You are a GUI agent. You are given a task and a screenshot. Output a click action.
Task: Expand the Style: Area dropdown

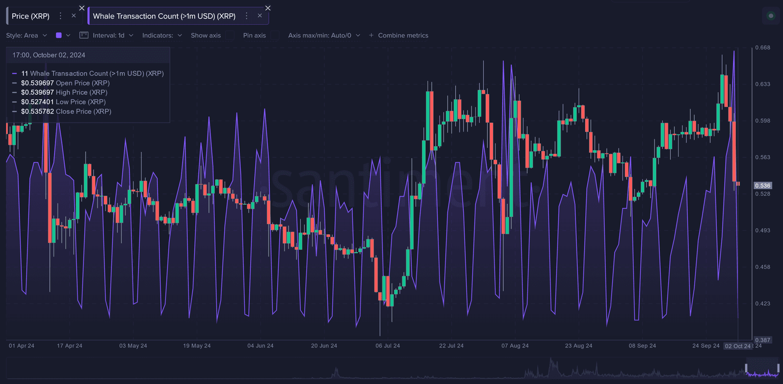coord(27,36)
